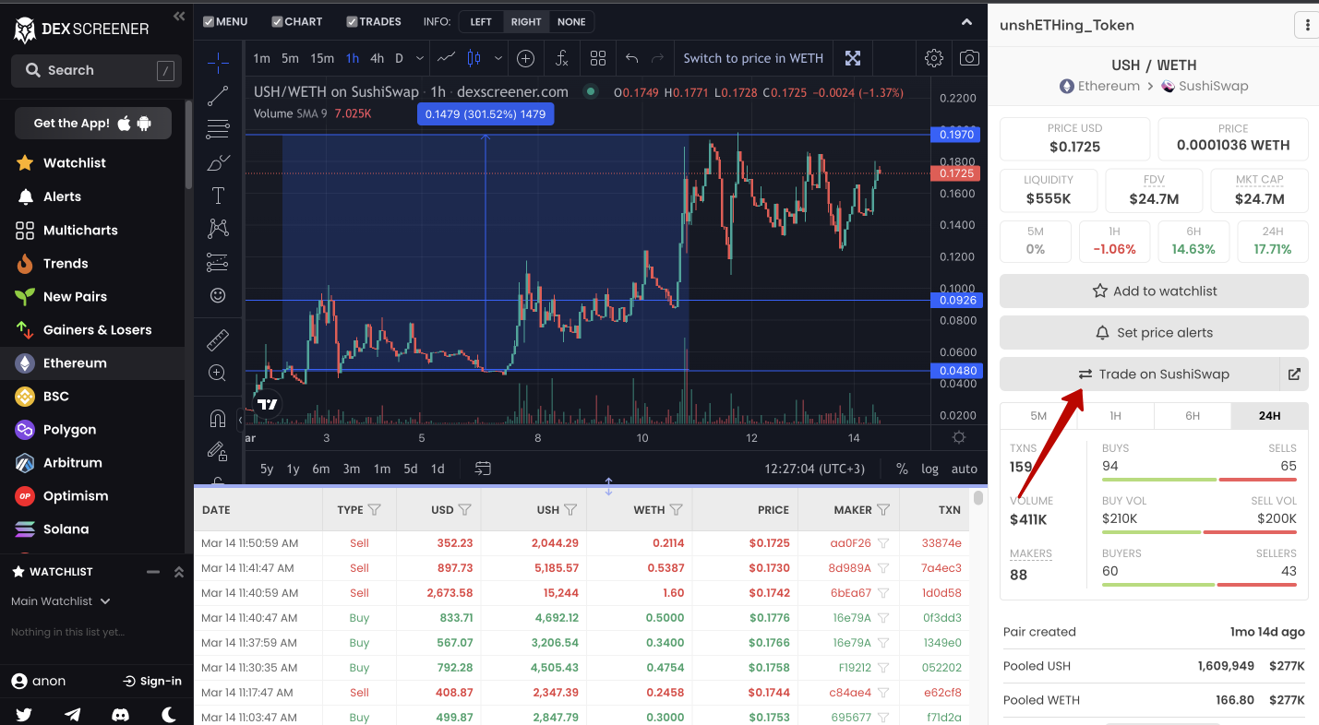Open the compare symbol plus icon
Screen dimensions: 1319x725
pyautogui.click(x=526, y=58)
